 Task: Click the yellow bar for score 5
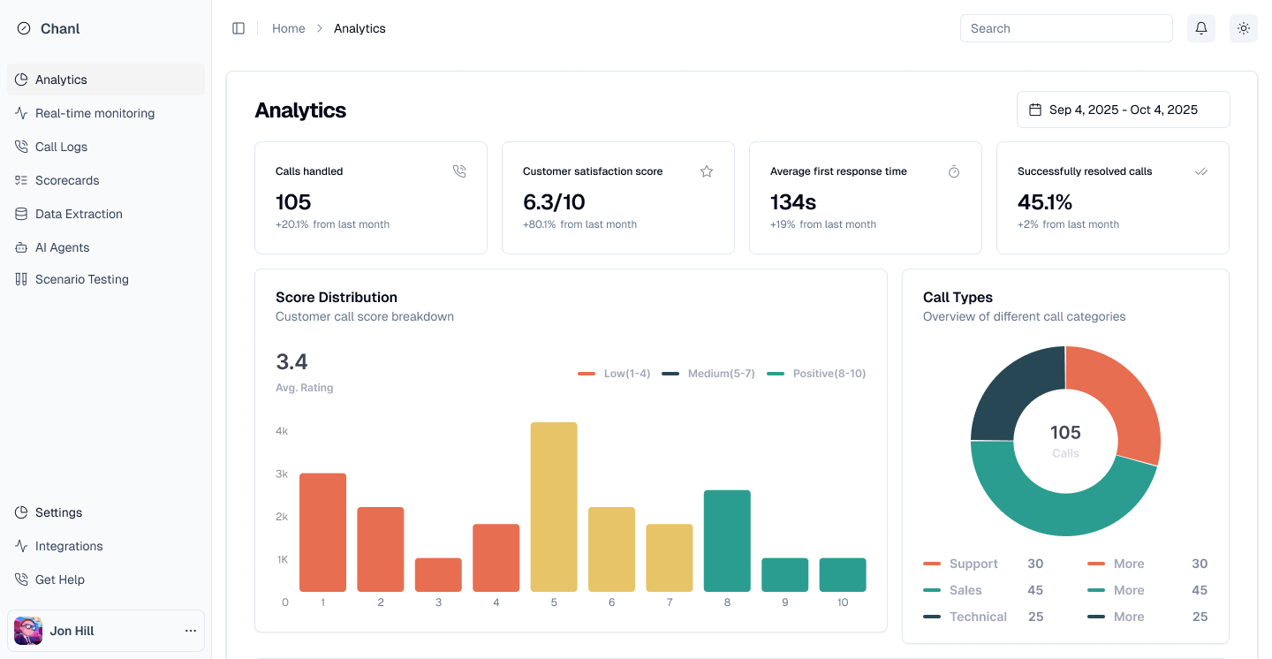click(554, 506)
